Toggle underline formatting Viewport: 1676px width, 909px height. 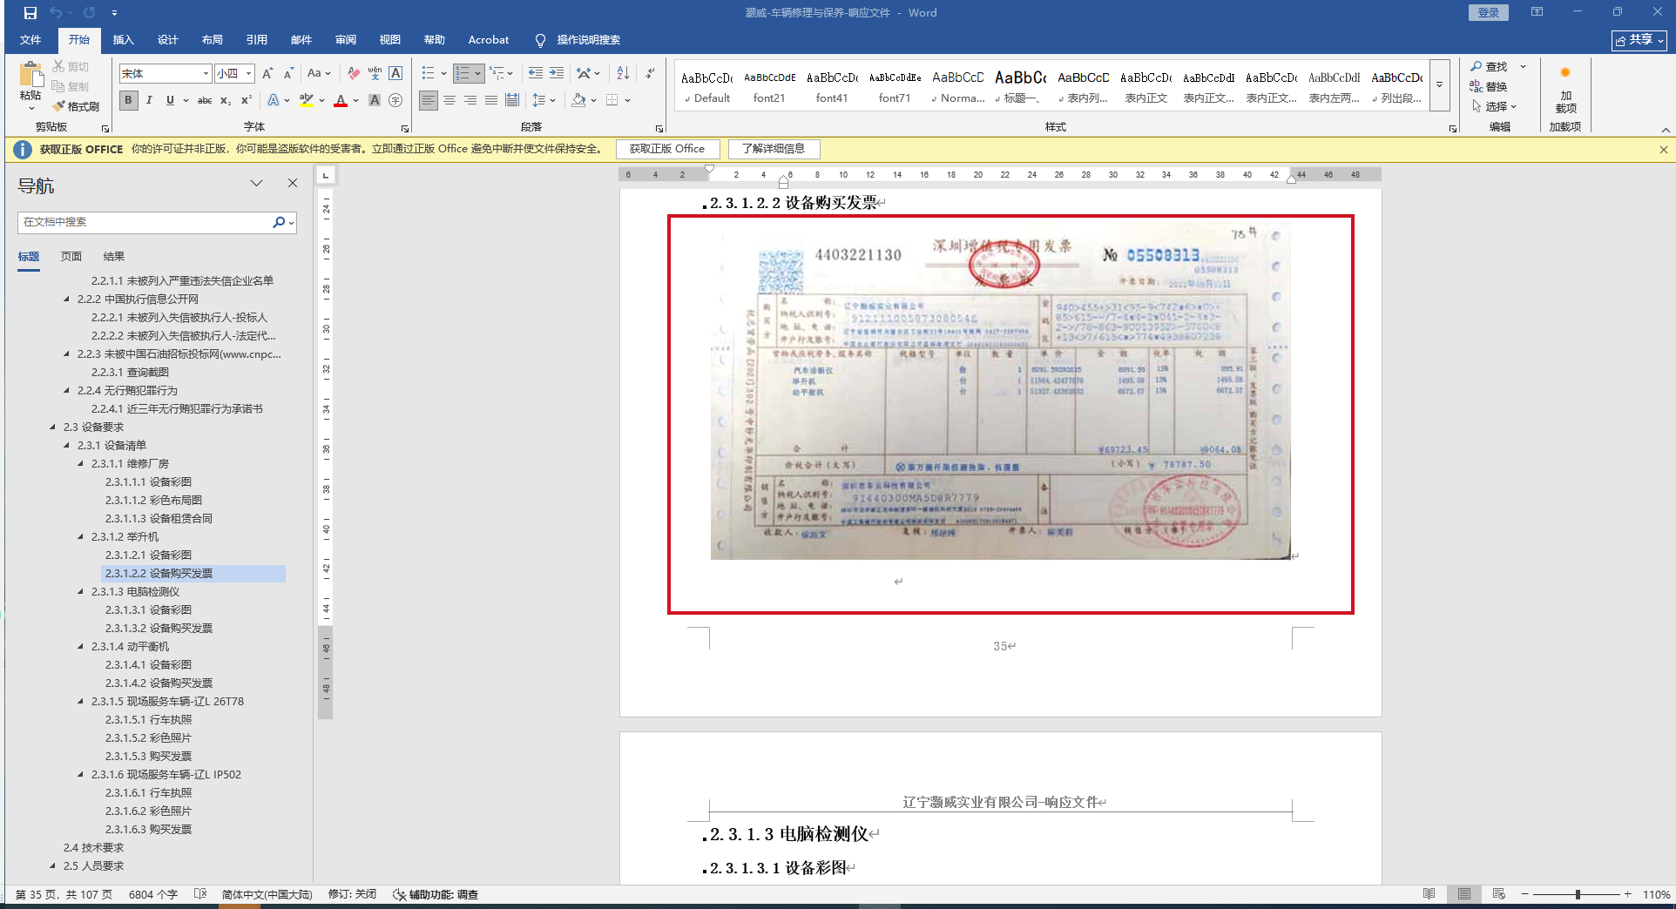pos(170,100)
